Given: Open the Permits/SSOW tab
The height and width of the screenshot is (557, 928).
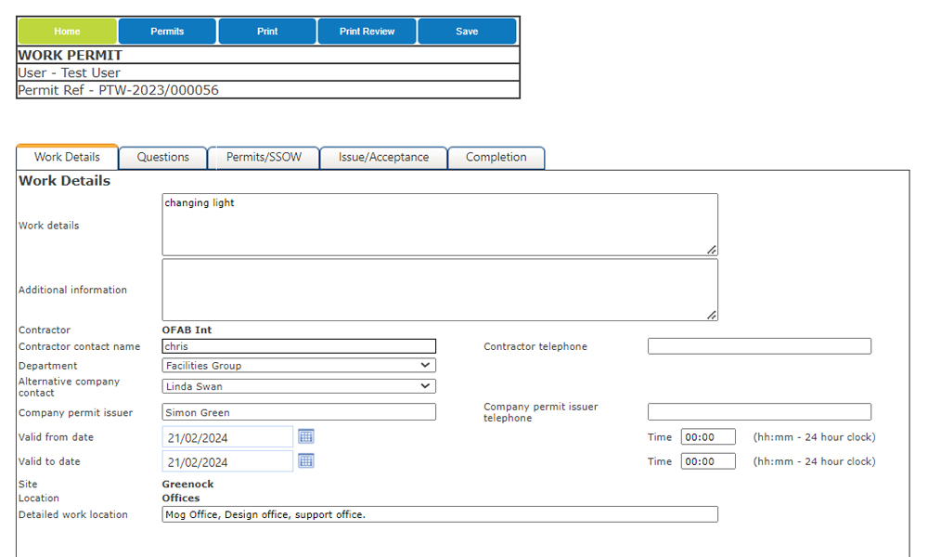Looking at the screenshot, I should (265, 157).
